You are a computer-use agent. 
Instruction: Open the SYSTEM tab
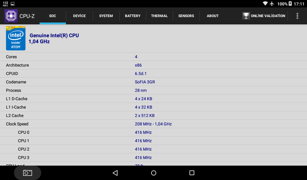pyautogui.click(x=106, y=16)
